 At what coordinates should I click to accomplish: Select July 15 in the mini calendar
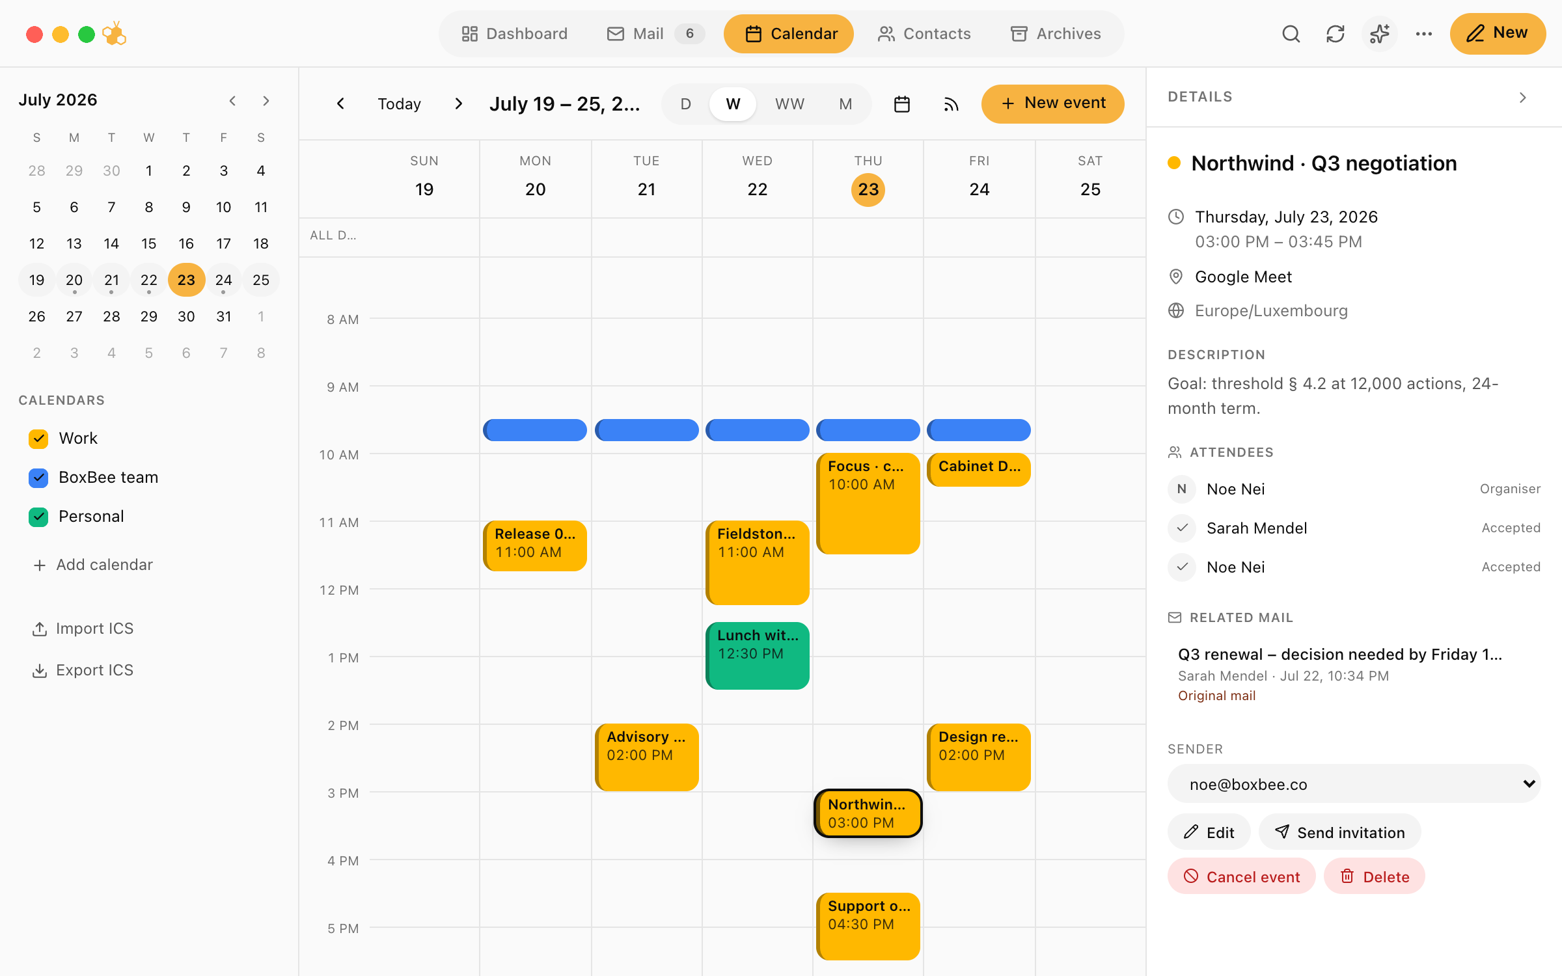point(149,244)
